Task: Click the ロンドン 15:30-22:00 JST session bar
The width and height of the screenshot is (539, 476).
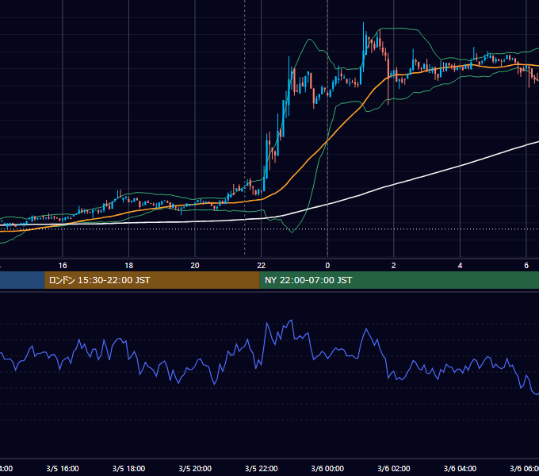Action: (x=152, y=280)
